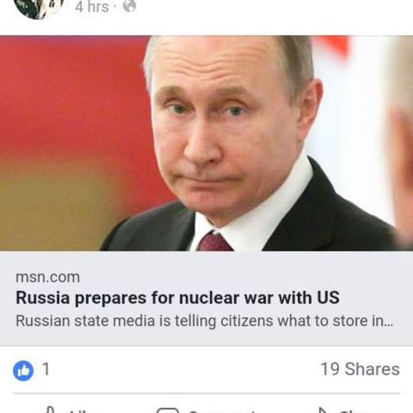413x413 pixels.
Task: Open the msn.com source link
Action: click(x=48, y=278)
